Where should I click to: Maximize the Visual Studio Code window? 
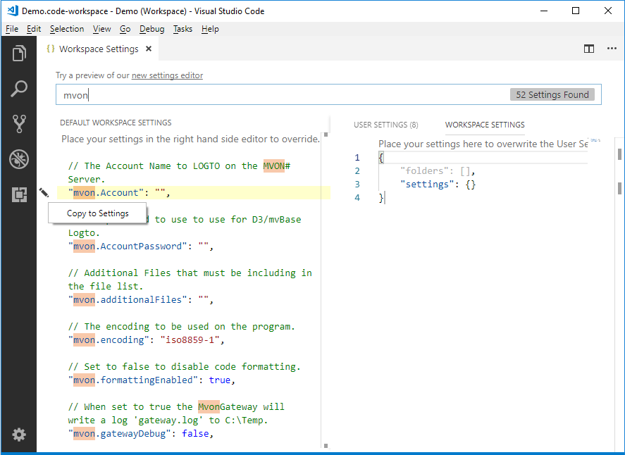(x=576, y=11)
